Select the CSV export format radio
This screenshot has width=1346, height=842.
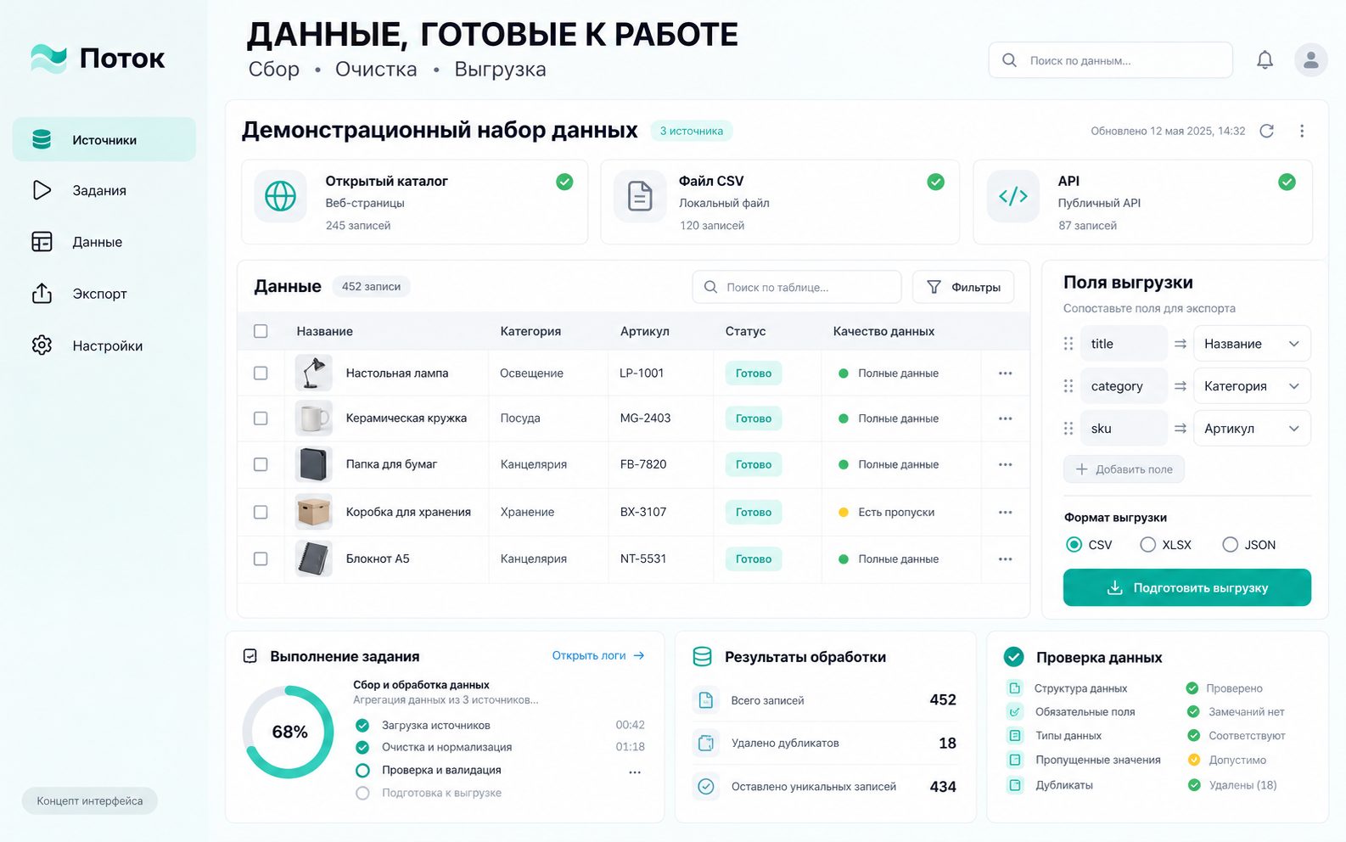pyautogui.click(x=1074, y=545)
